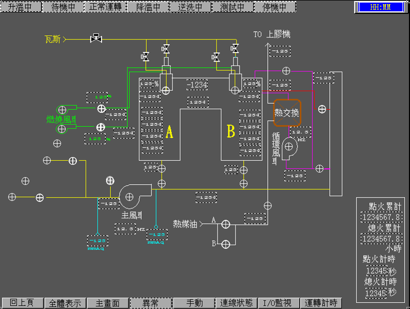Select the upper green combustion blower icon

(62, 109)
